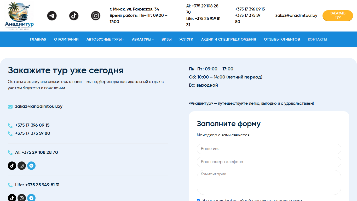
Task: Click the Закажите тур уже сегодня heading
Action: coord(66,70)
